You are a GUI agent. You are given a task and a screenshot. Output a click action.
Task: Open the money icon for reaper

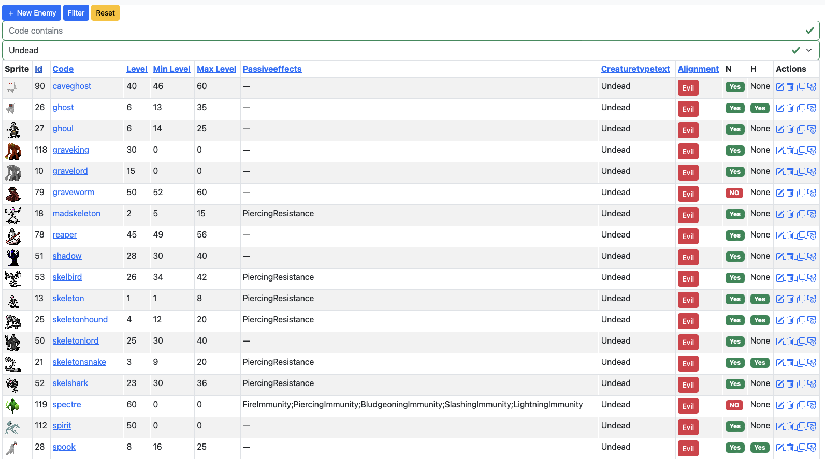coord(812,235)
